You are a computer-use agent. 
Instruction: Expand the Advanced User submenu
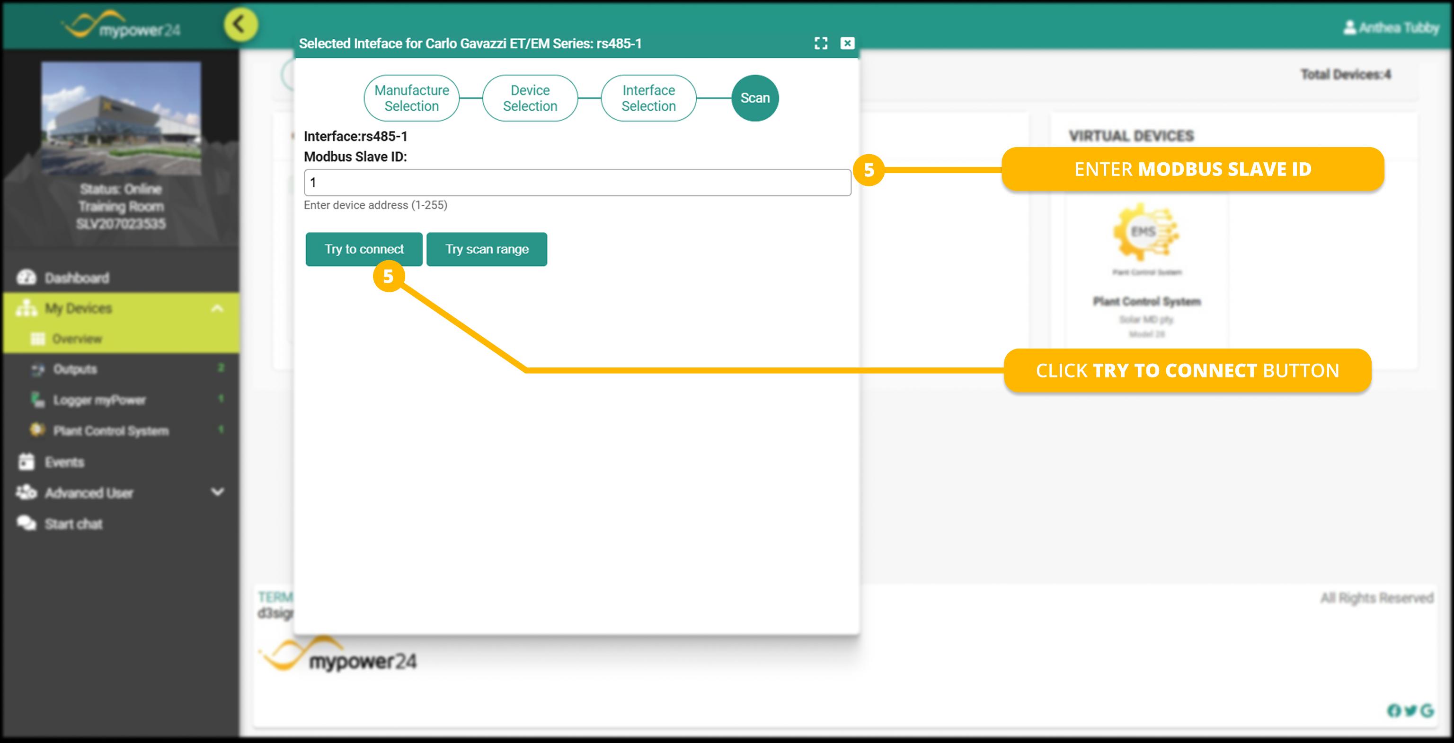coord(217,492)
